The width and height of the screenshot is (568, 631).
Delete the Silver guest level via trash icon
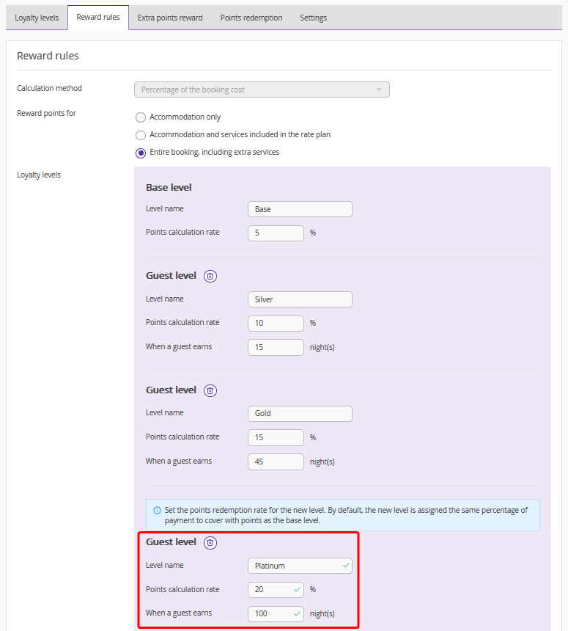[x=210, y=276]
